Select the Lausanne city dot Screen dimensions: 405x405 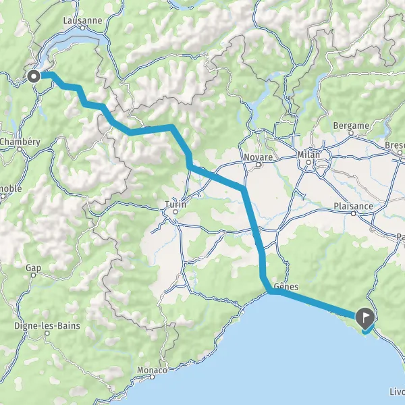82,28
